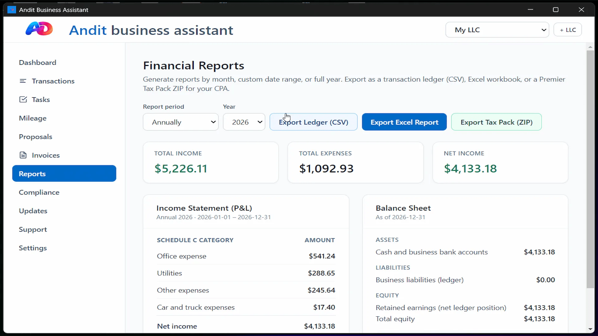Click the Office expense row label
598x336 pixels.
point(182,256)
